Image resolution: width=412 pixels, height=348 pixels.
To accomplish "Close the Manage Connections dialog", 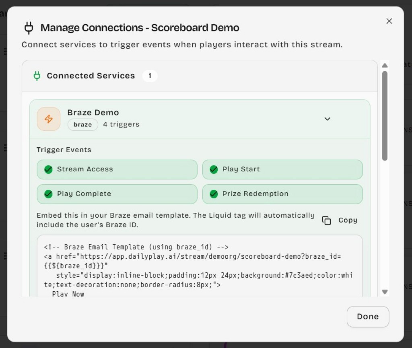I will click(389, 21).
